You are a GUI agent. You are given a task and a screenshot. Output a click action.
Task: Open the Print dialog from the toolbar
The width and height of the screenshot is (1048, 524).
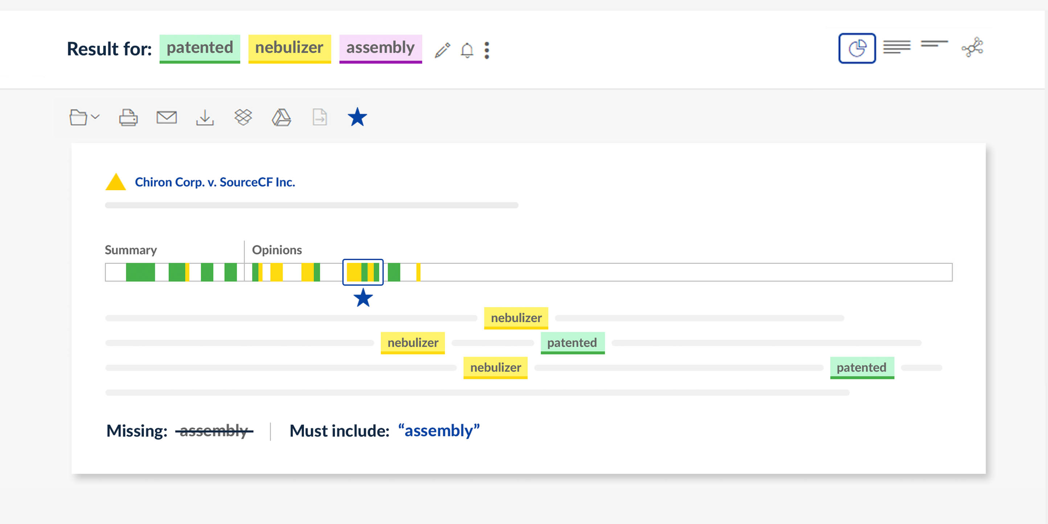click(128, 117)
